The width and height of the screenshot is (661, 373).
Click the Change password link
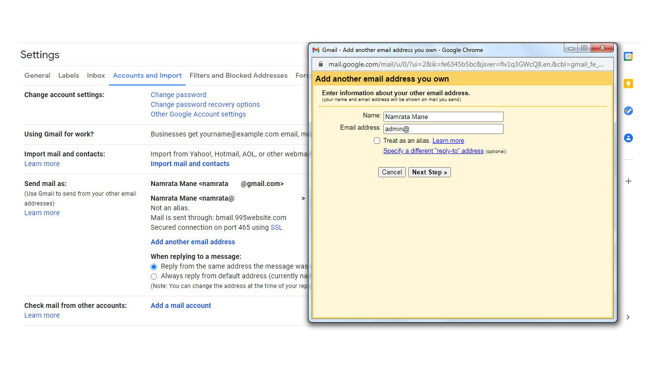coord(178,95)
